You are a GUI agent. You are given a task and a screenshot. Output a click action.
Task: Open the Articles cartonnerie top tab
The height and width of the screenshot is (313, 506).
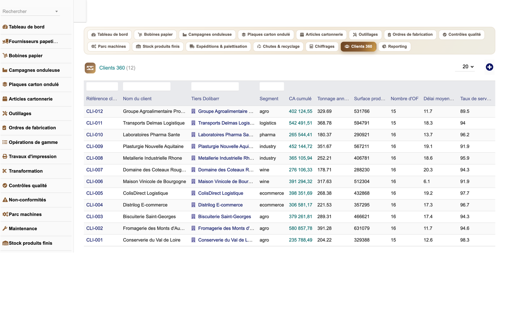point(321,35)
